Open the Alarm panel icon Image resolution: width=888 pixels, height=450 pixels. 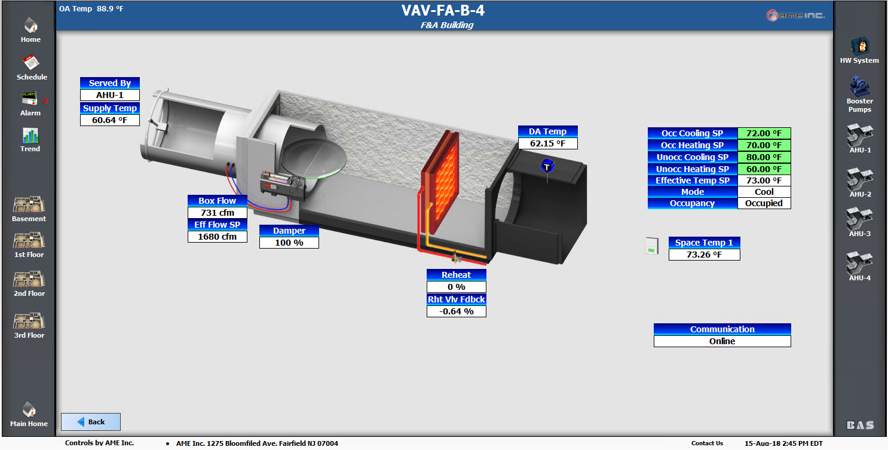pyautogui.click(x=29, y=99)
